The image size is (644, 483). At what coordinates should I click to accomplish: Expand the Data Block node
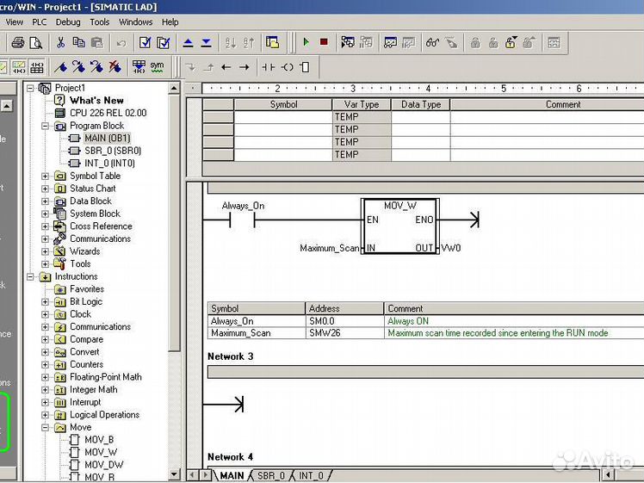pos(45,201)
